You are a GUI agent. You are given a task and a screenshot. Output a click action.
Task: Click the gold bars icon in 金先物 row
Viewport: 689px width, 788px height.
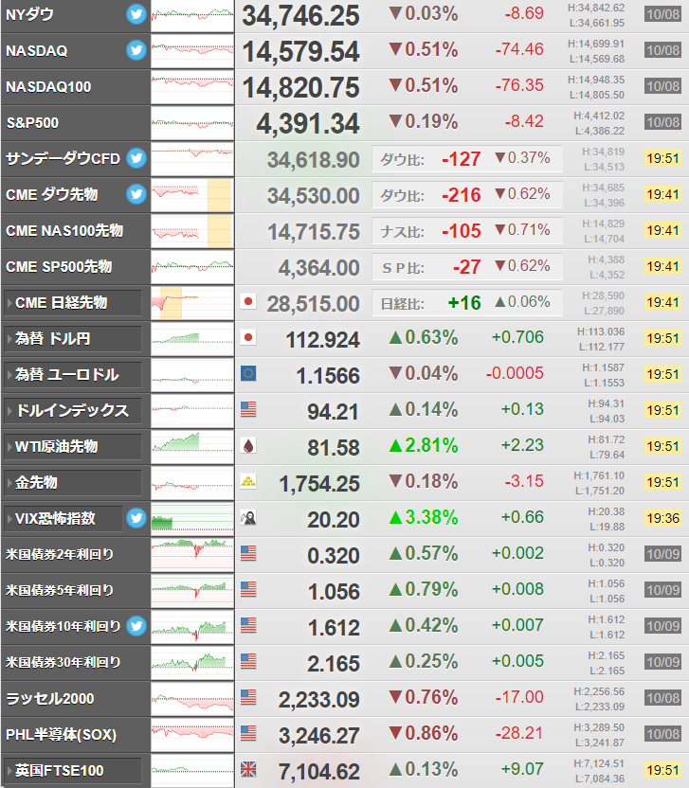tap(248, 481)
